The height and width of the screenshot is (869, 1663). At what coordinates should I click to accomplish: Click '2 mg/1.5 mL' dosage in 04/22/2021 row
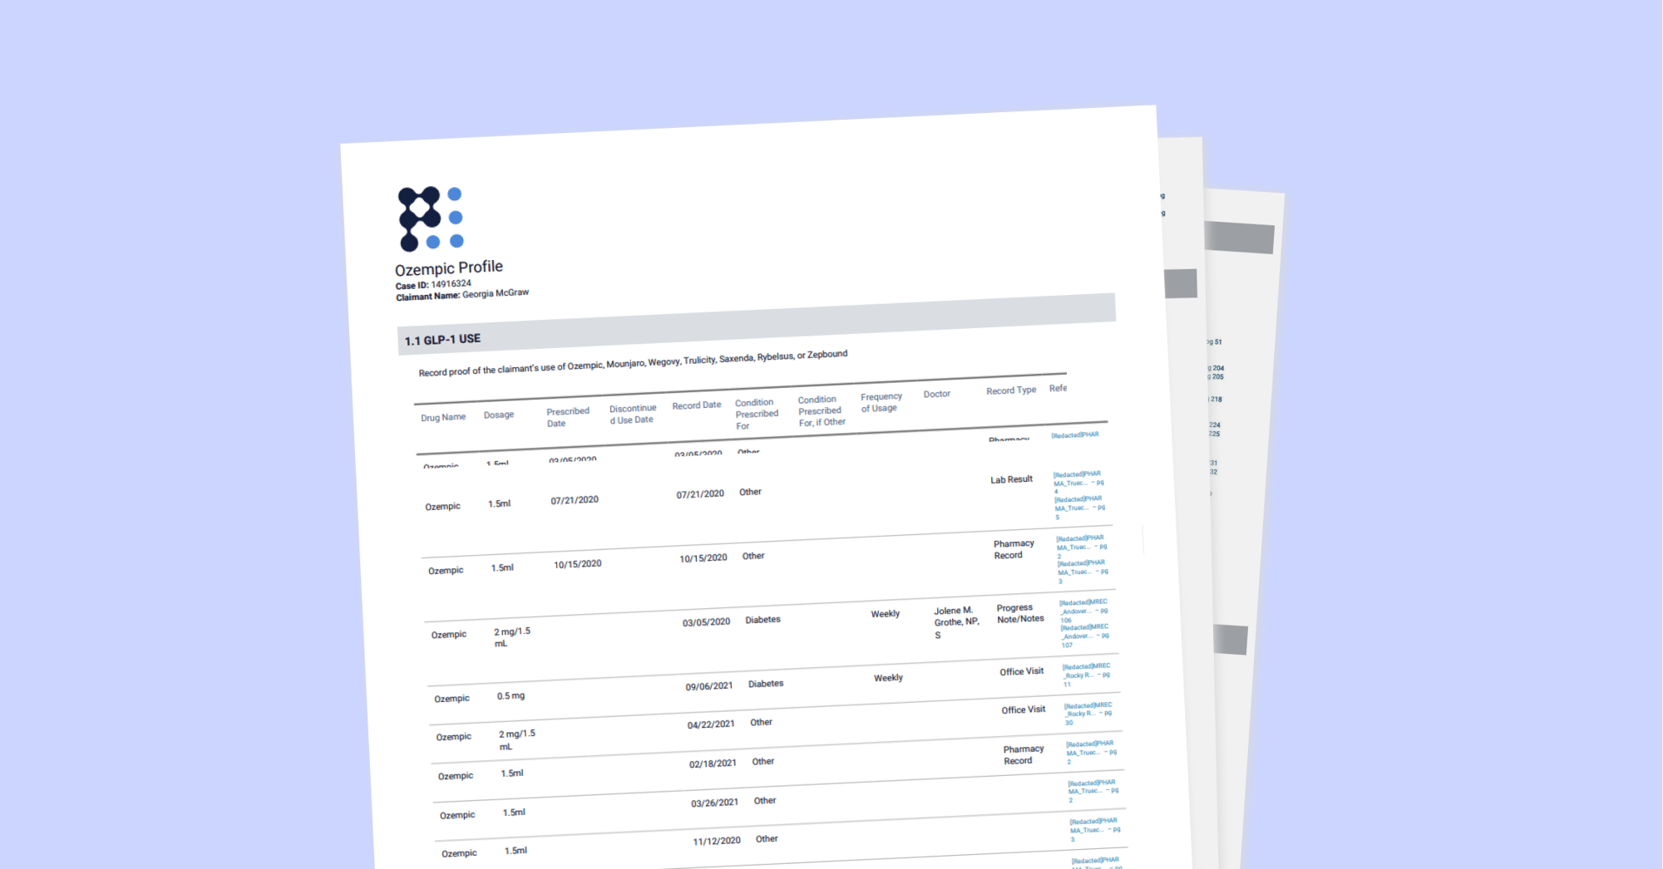(x=517, y=739)
